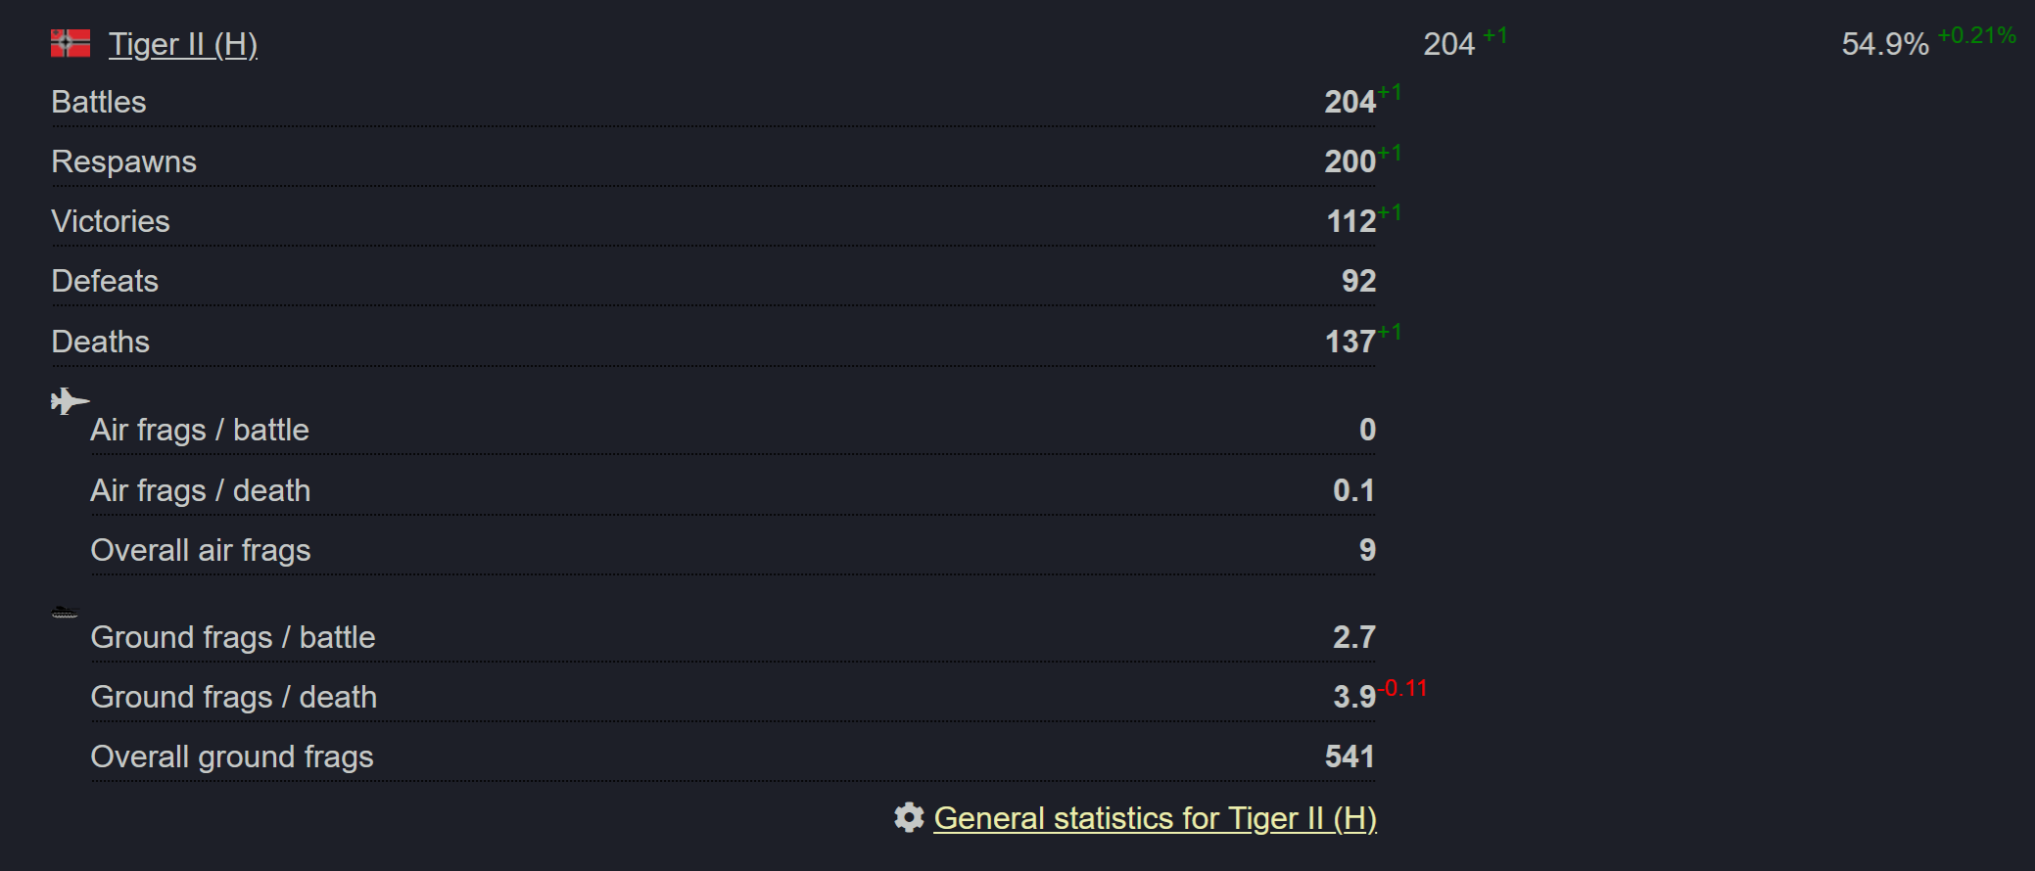Click the header battles count 204
This screenshot has width=2035, height=871.
tap(1448, 44)
